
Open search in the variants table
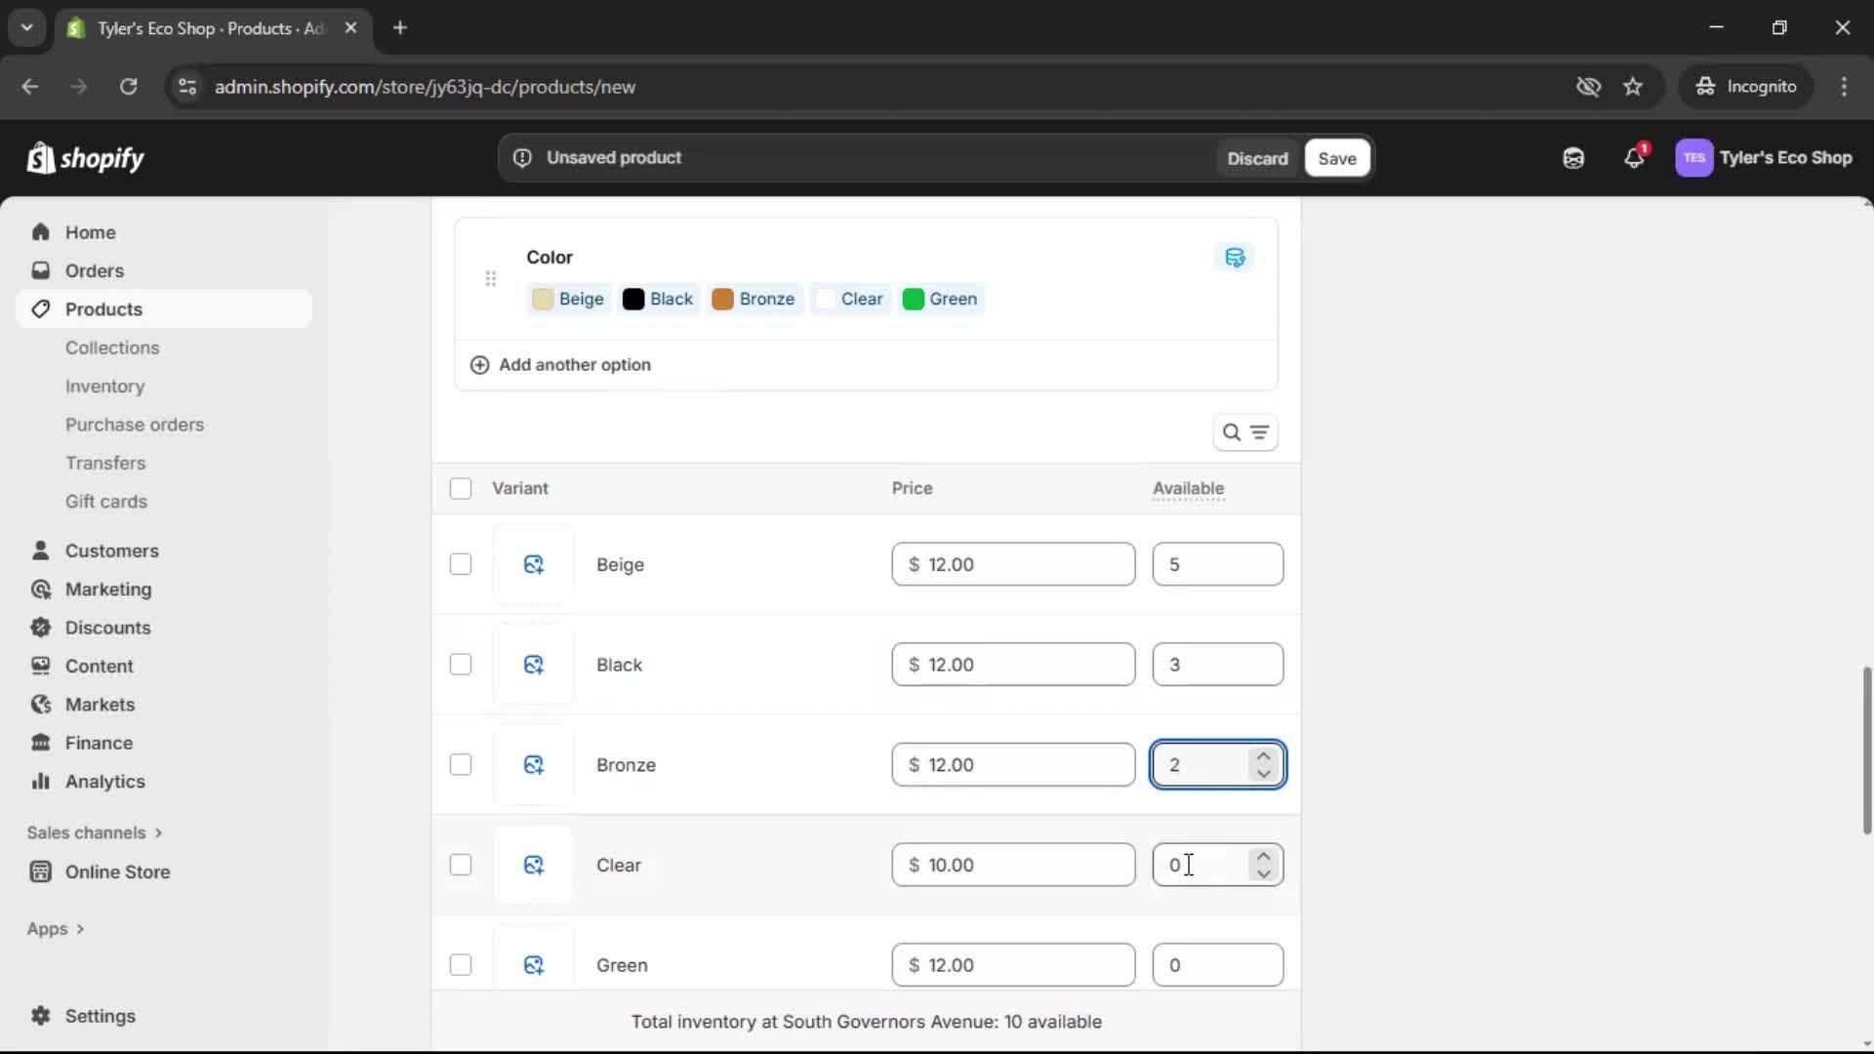click(x=1231, y=432)
